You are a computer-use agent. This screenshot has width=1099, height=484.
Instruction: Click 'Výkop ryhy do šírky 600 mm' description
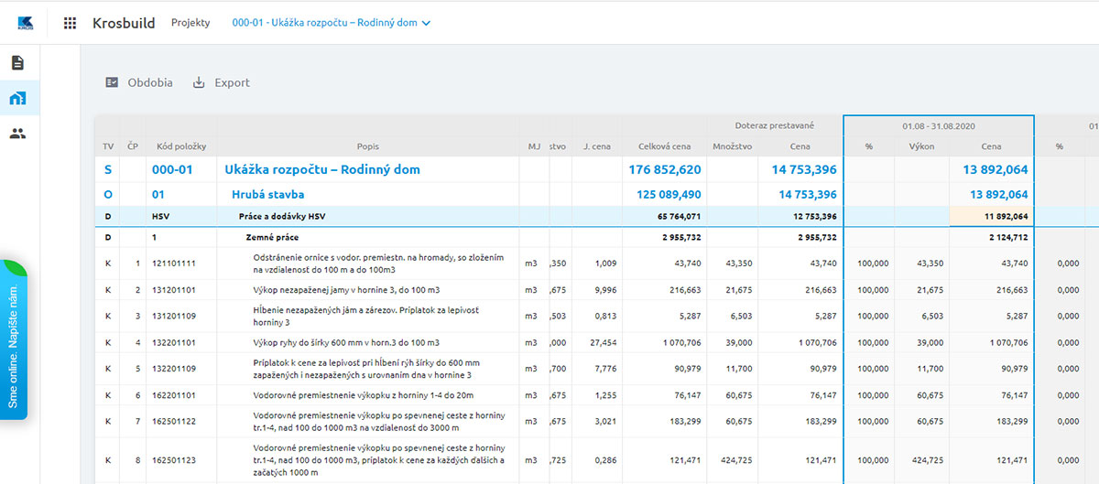coord(346,343)
